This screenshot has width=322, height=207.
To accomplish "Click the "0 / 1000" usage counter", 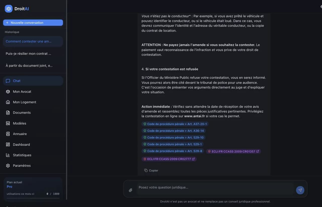I will [x=53, y=194].
